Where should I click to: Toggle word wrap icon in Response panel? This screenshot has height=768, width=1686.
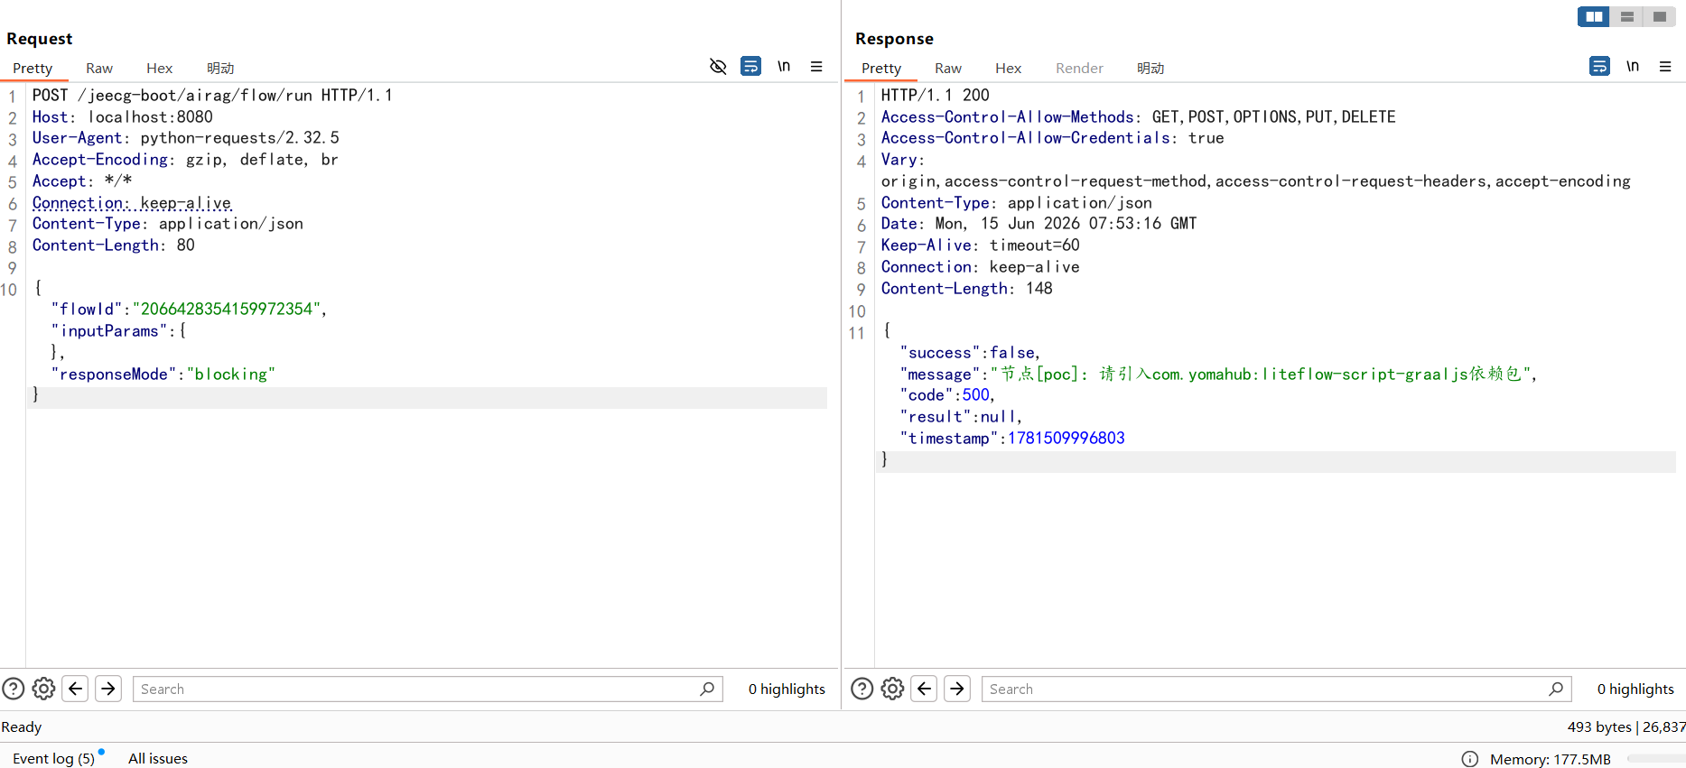pos(1599,66)
